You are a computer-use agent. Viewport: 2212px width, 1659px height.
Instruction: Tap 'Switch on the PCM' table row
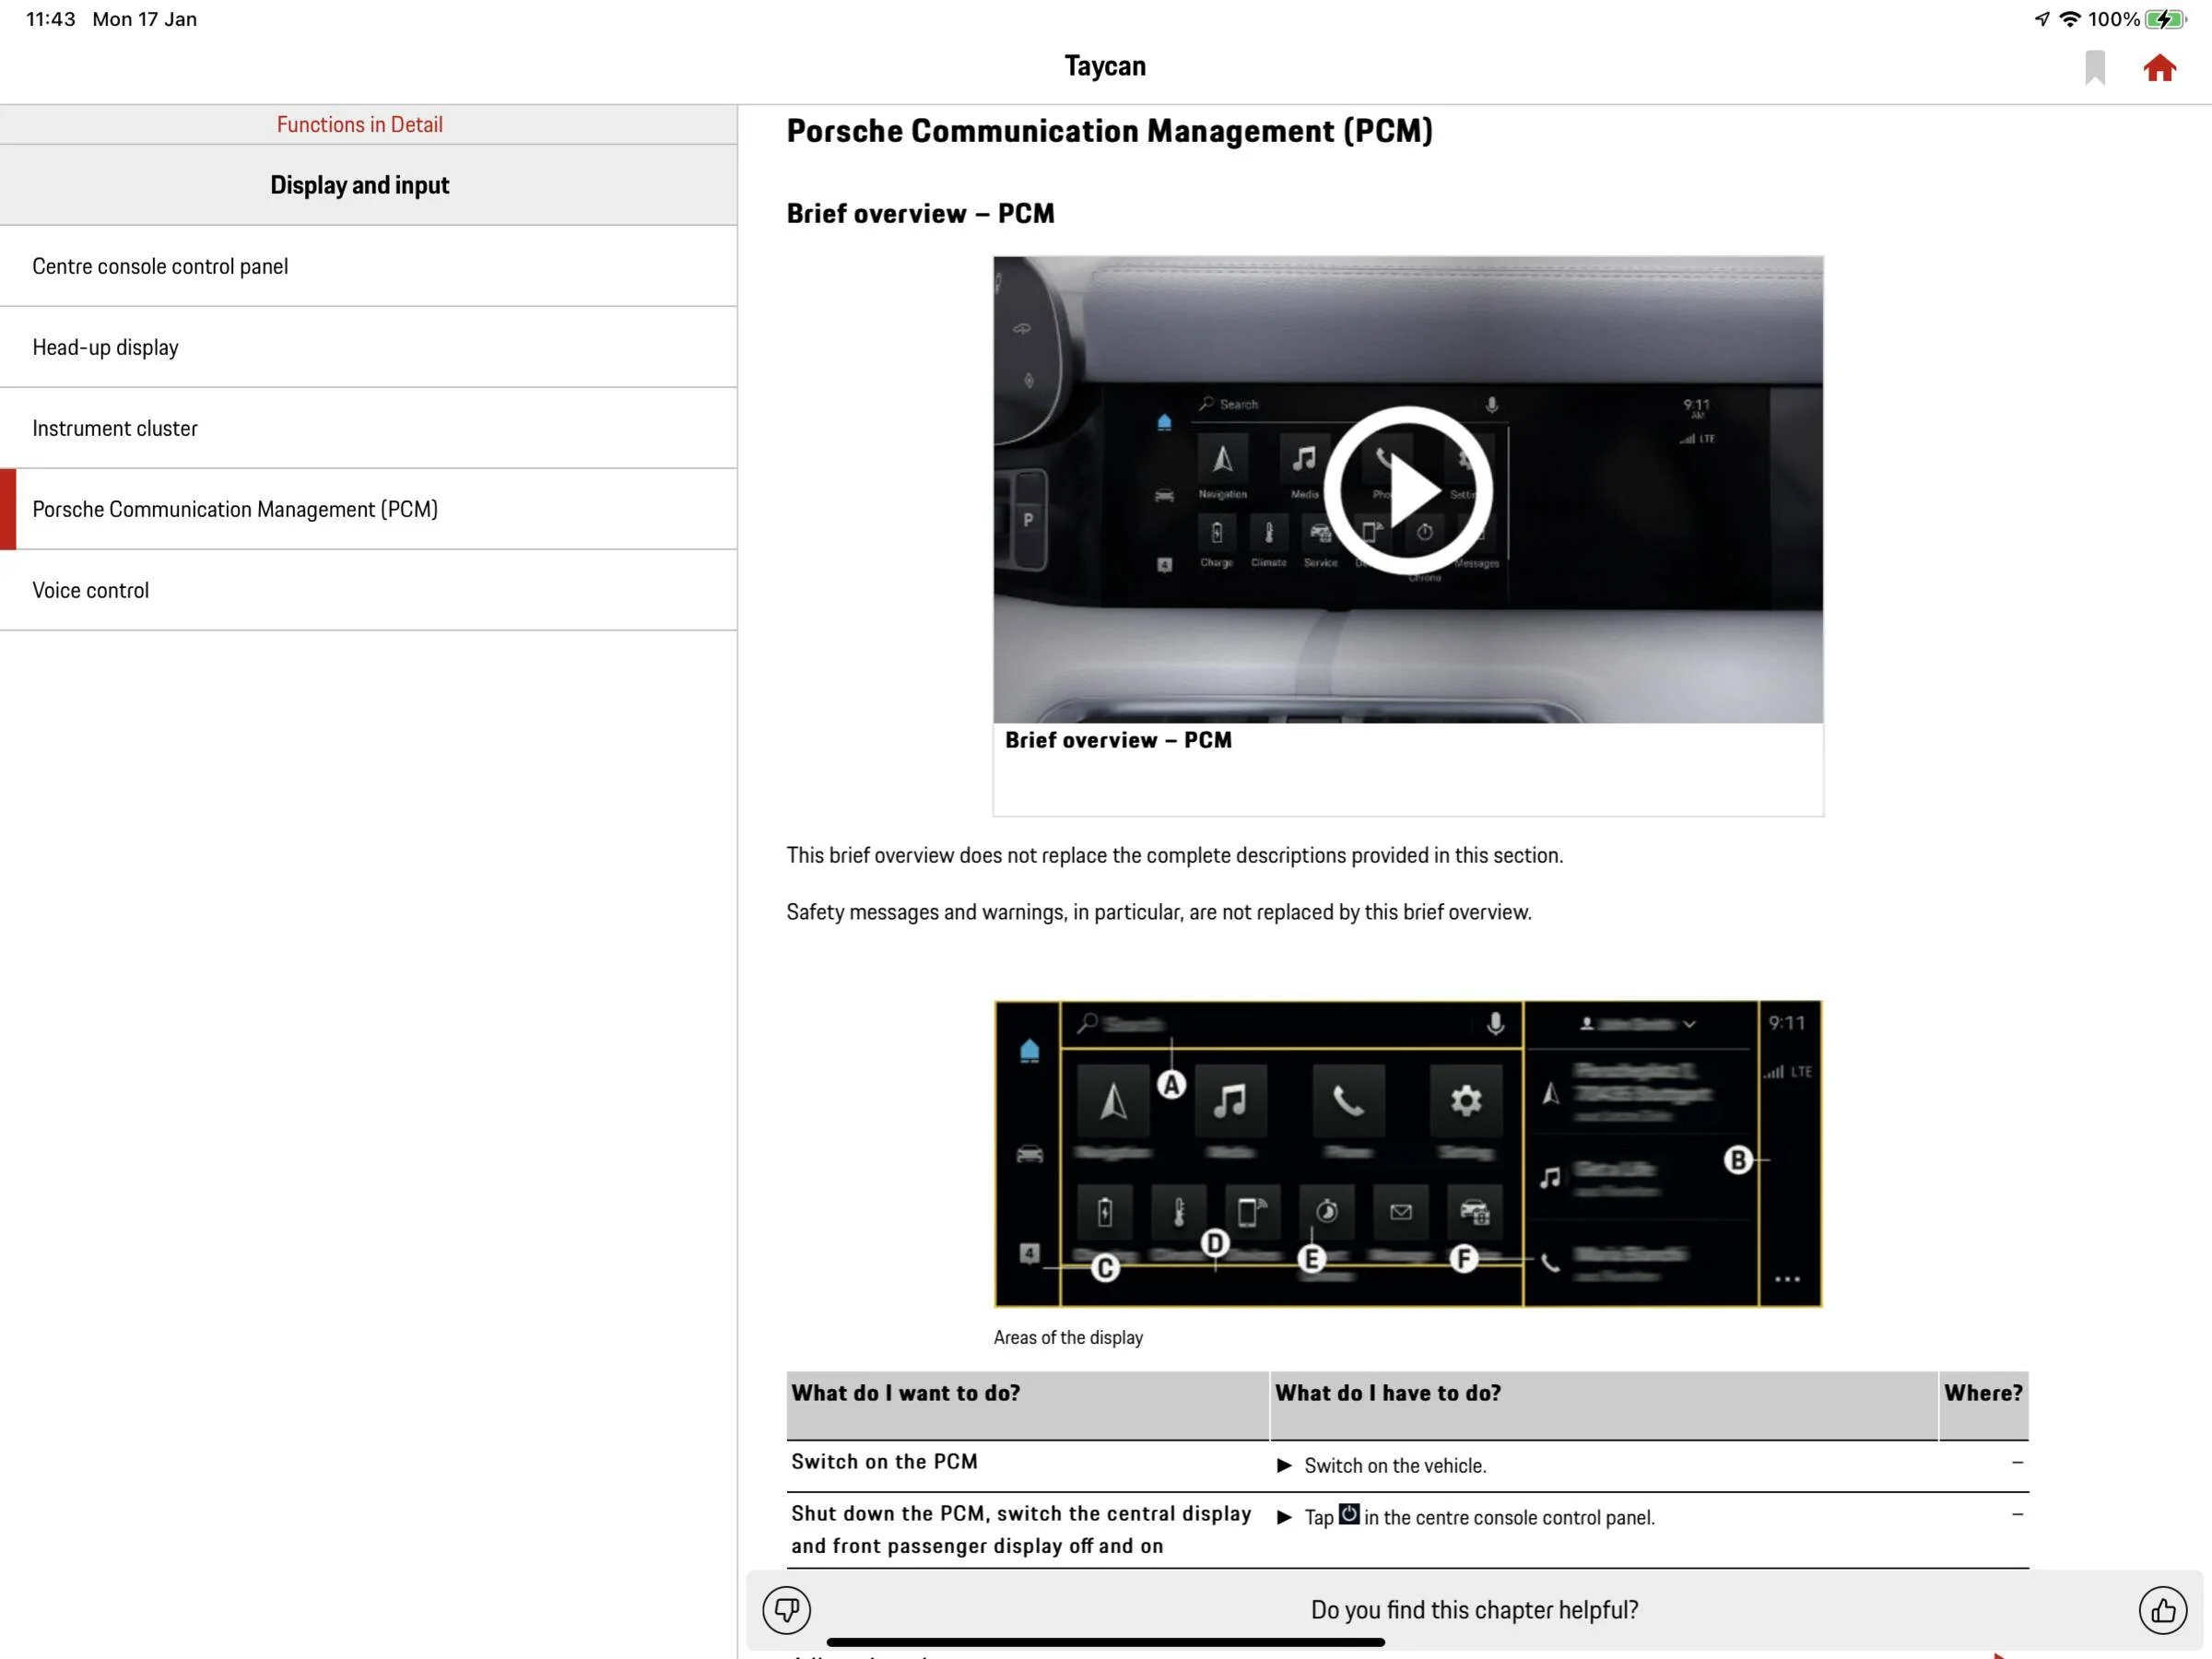pyautogui.click(x=1407, y=1465)
